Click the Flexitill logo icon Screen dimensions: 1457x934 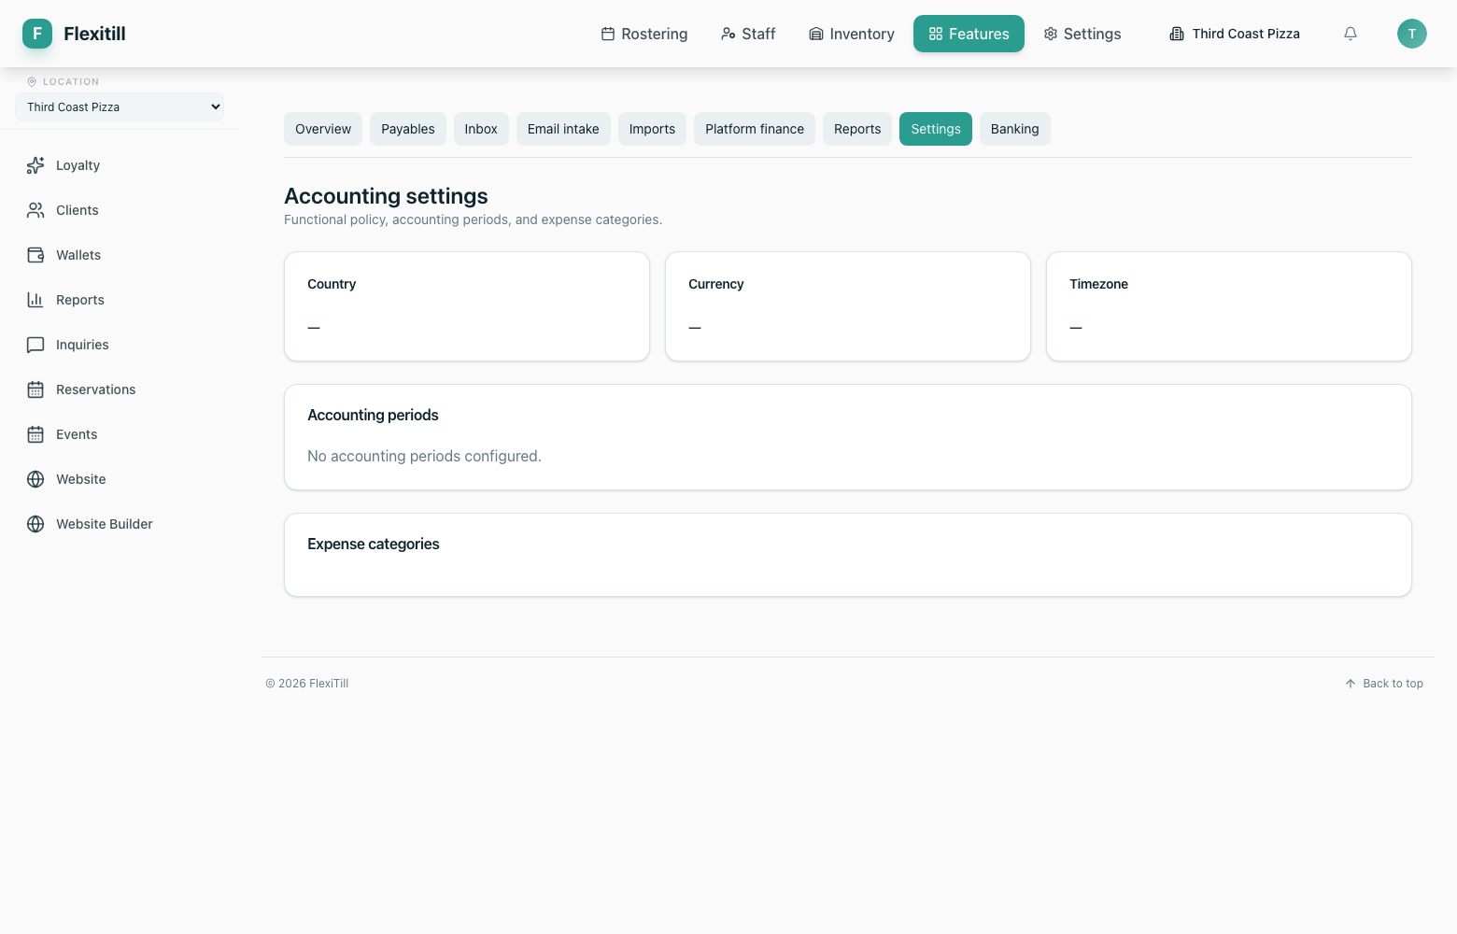pyautogui.click(x=37, y=34)
